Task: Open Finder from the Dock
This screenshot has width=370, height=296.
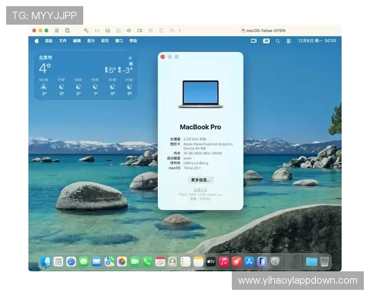Action: pyautogui.click(x=45, y=261)
